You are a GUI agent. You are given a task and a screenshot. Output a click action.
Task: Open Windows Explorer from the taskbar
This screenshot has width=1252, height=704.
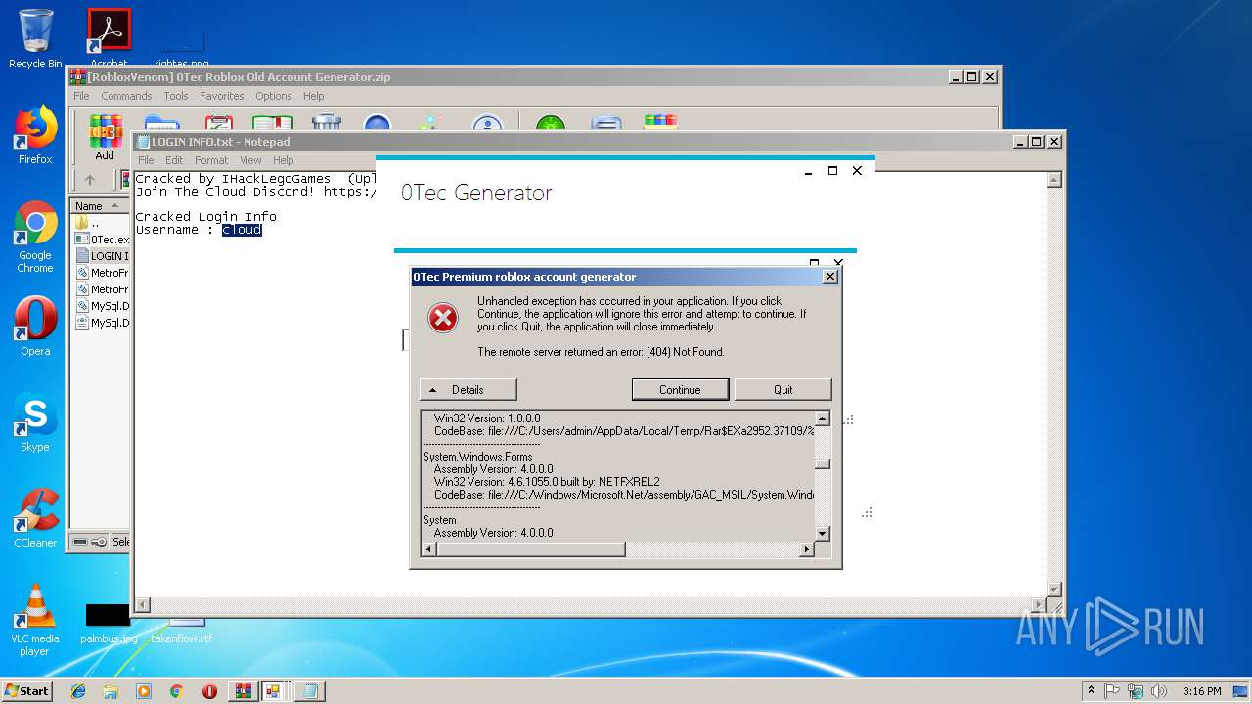[111, 691]
